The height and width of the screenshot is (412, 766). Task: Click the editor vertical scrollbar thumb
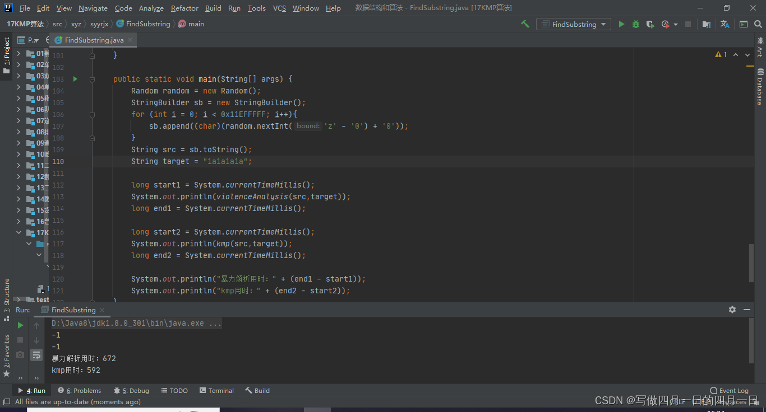coord(751,262)
